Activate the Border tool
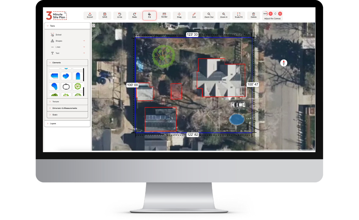 tap(164, 15)
